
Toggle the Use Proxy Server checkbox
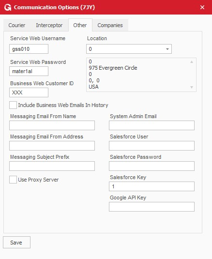pyautogui.click(x=13, y=180)
